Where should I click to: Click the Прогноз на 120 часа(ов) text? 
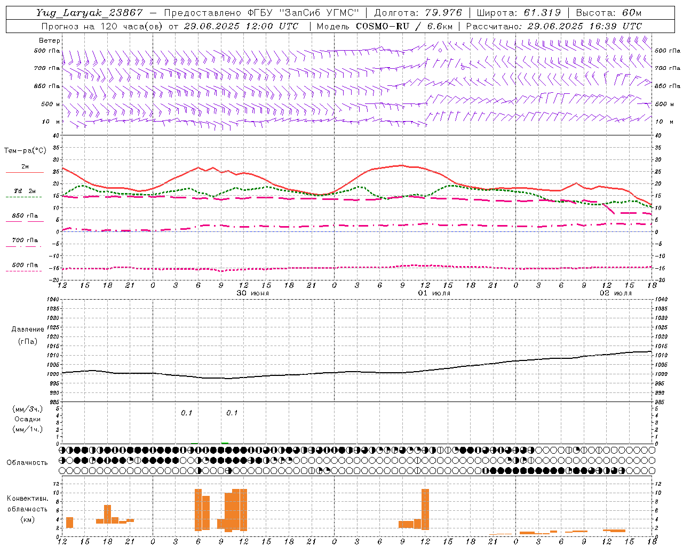(103, 26)
